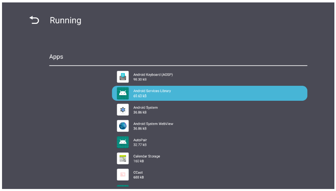336x191 pixels.
Task: Select the Calendar Storage entry
Action: point(210,159)
